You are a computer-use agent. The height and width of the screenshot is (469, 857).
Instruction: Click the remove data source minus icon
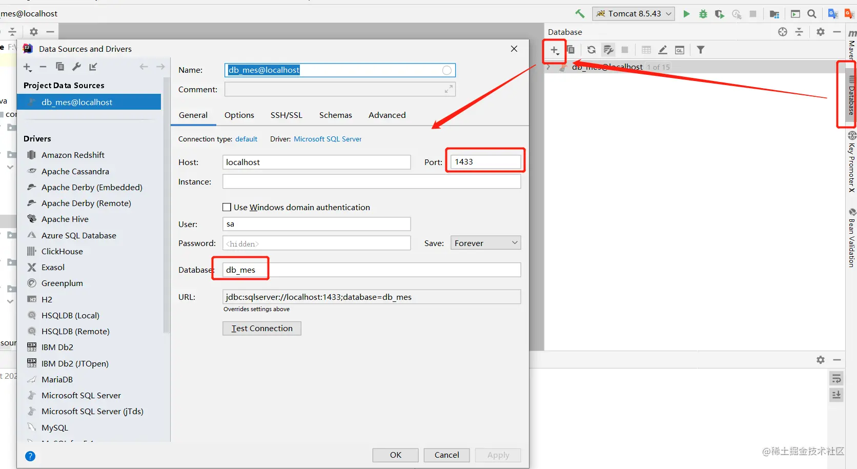43,67
